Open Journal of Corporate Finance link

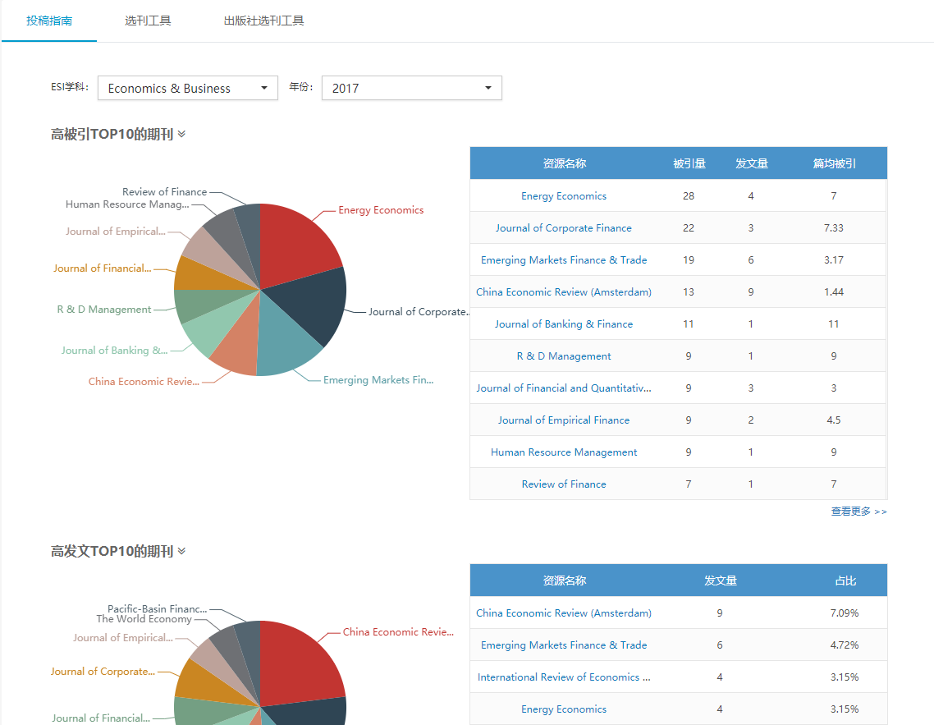[x=564, y=228]
